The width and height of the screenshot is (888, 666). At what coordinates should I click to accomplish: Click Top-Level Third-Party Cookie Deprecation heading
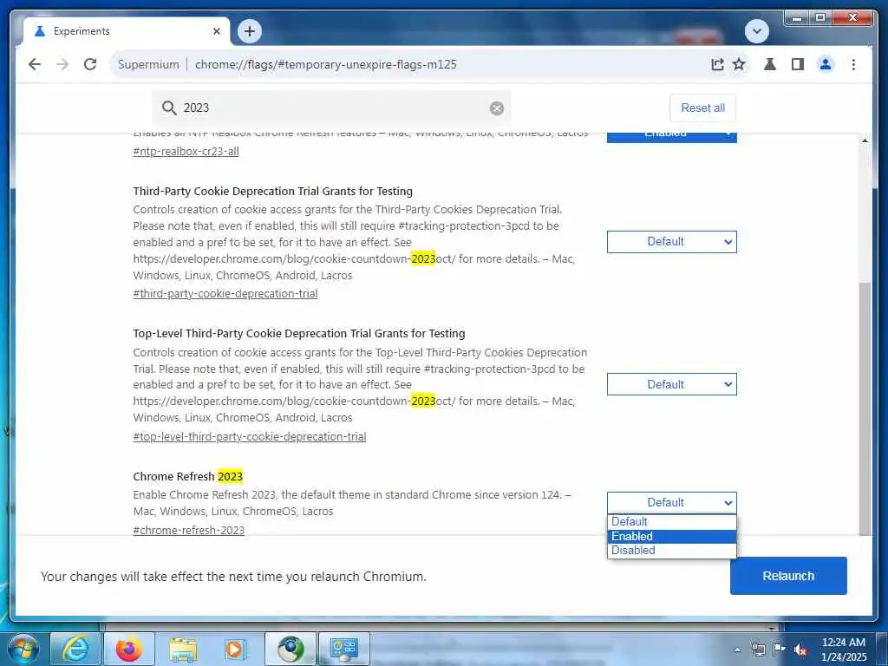pos(299,334)
